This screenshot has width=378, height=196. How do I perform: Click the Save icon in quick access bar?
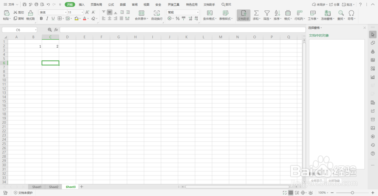[25, 4]
